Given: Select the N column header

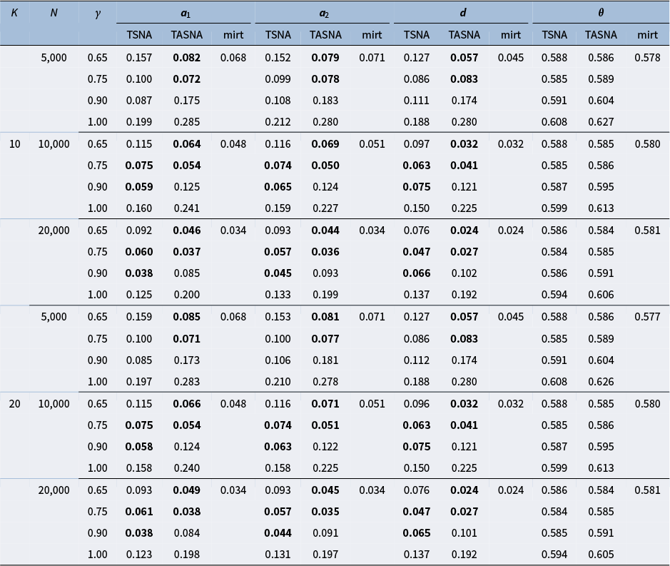Looking at the screenshot, I should [54, 12].
